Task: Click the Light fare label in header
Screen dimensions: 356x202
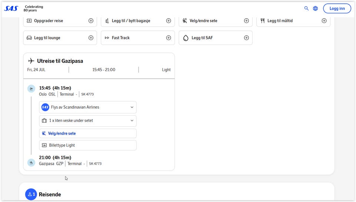Action: point(166,70)
